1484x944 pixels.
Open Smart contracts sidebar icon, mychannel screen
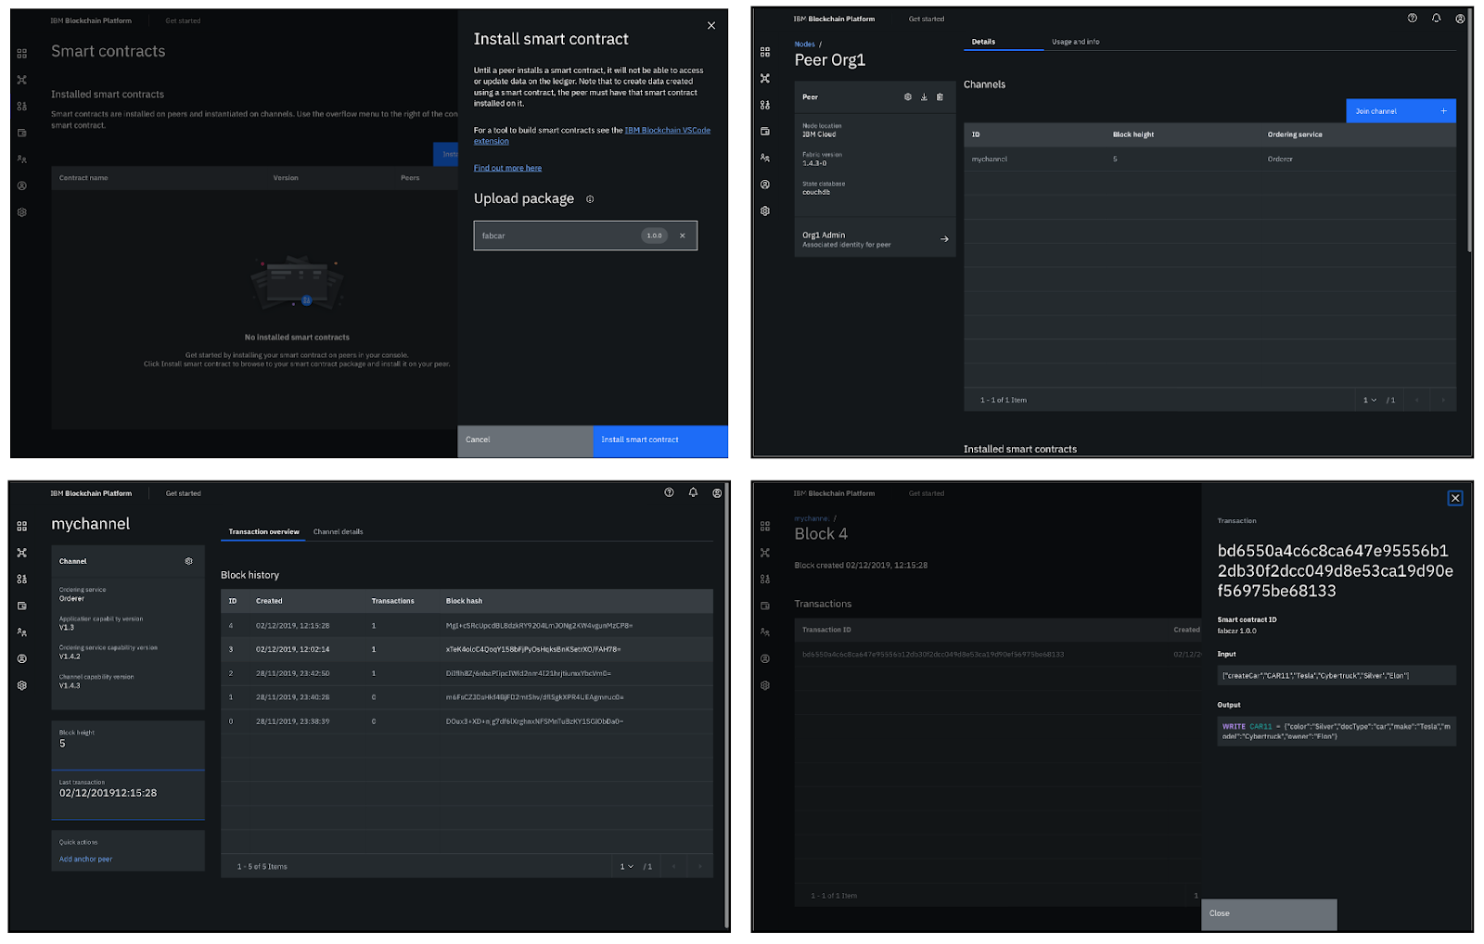tap(21, 579)
